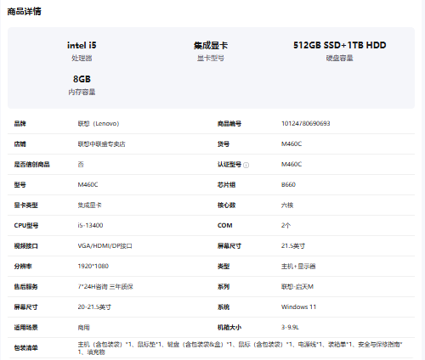Click the 货号 value M460C
This screenshot has height=360, width=425.
292,144
